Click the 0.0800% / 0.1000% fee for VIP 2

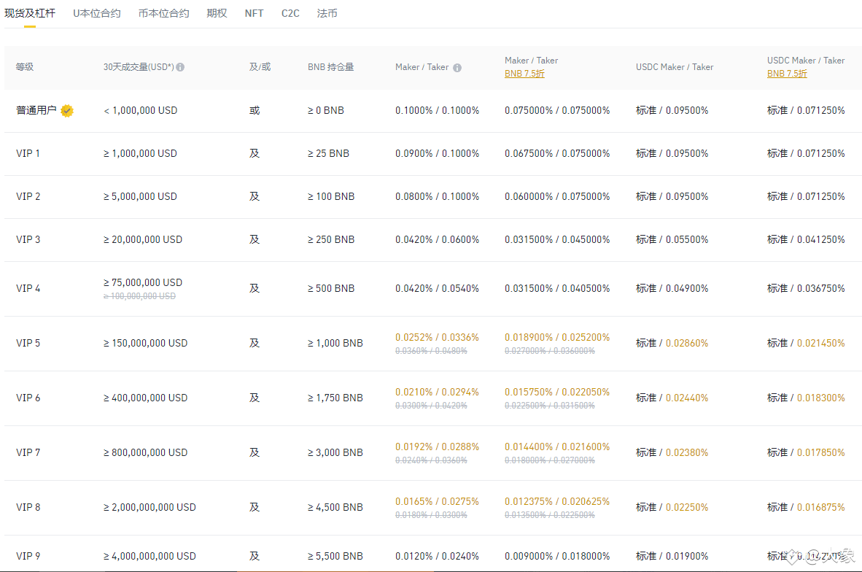pos(437,196)
